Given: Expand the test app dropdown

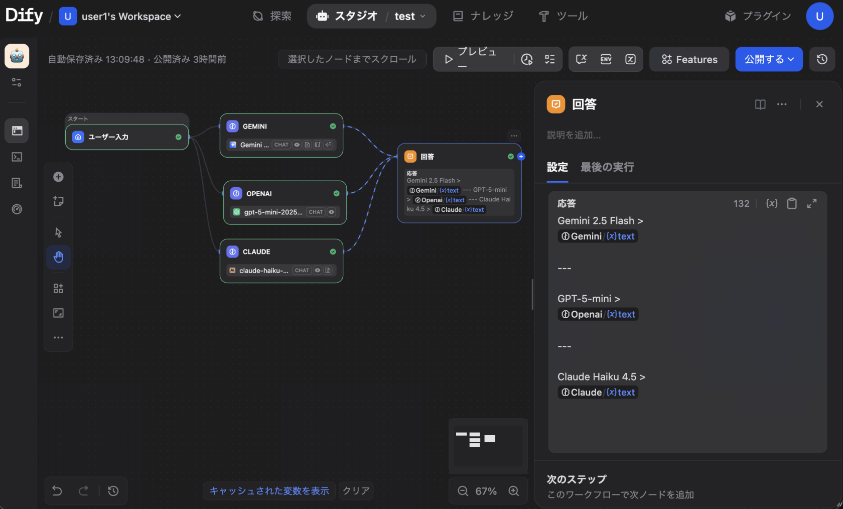Looking at the screenshot, I should (x=410, y=17).
